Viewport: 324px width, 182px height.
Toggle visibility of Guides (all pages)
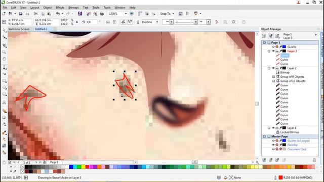pos(273,141)
